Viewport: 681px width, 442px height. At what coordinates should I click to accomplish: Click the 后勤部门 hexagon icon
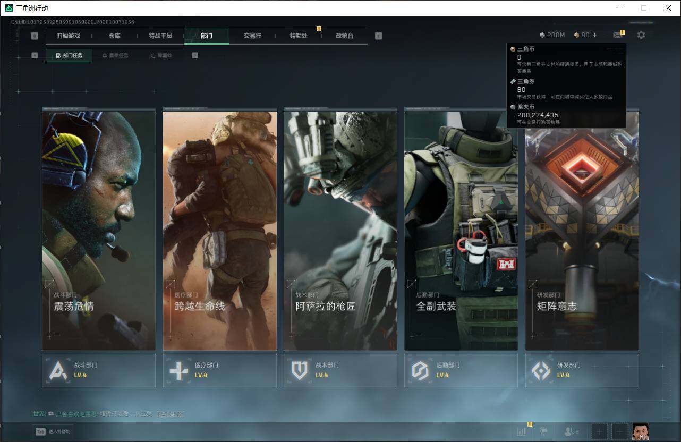click(420, 370)
